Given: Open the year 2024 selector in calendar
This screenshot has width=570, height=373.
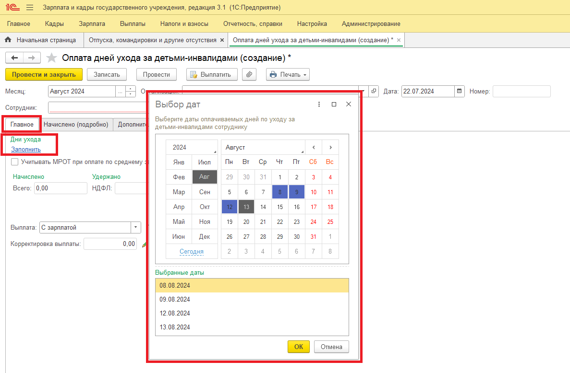Looking at the screenshot, I should coord(192,147).
